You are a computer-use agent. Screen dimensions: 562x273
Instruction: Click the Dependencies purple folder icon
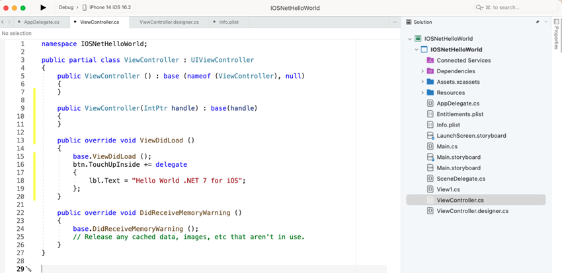[430, 71]
